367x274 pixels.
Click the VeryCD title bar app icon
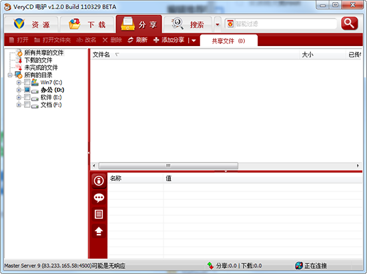7,7
